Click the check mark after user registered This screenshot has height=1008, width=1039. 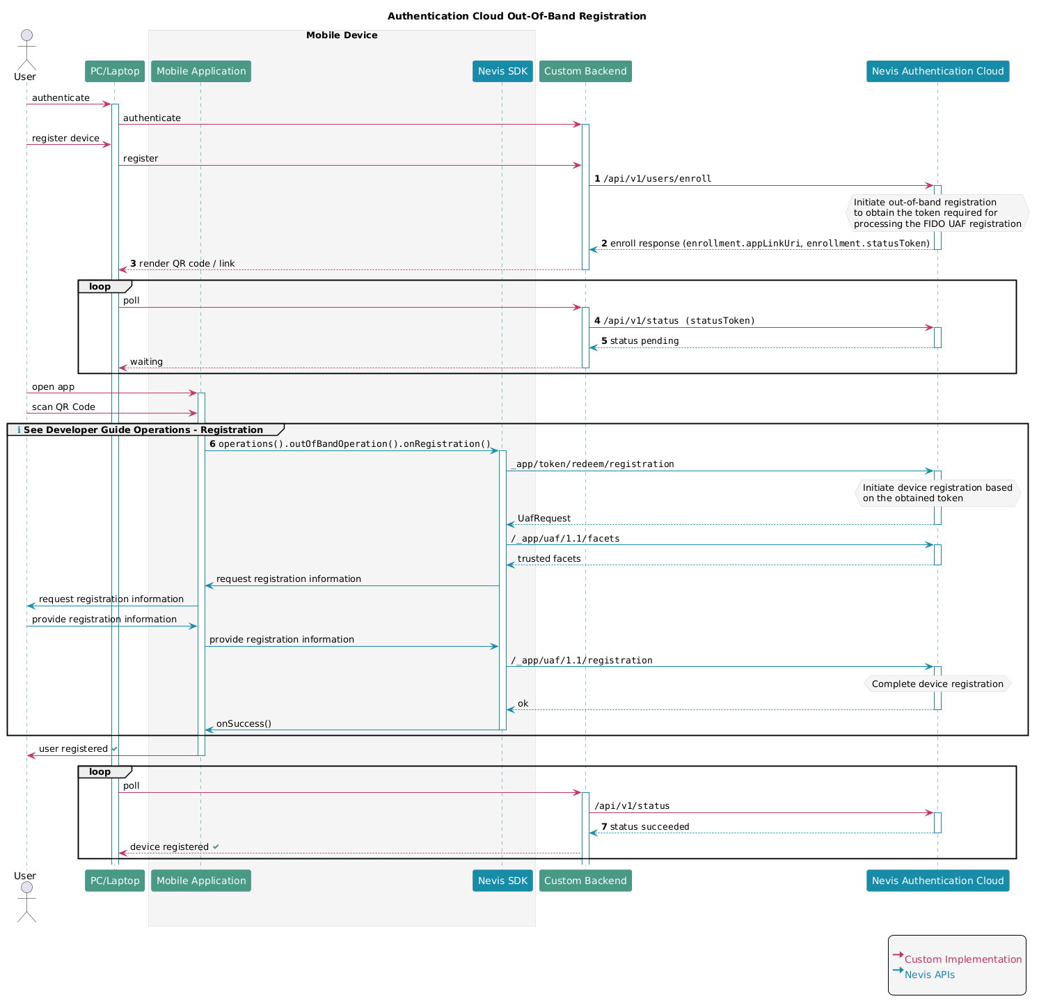(x=114, y=748)
